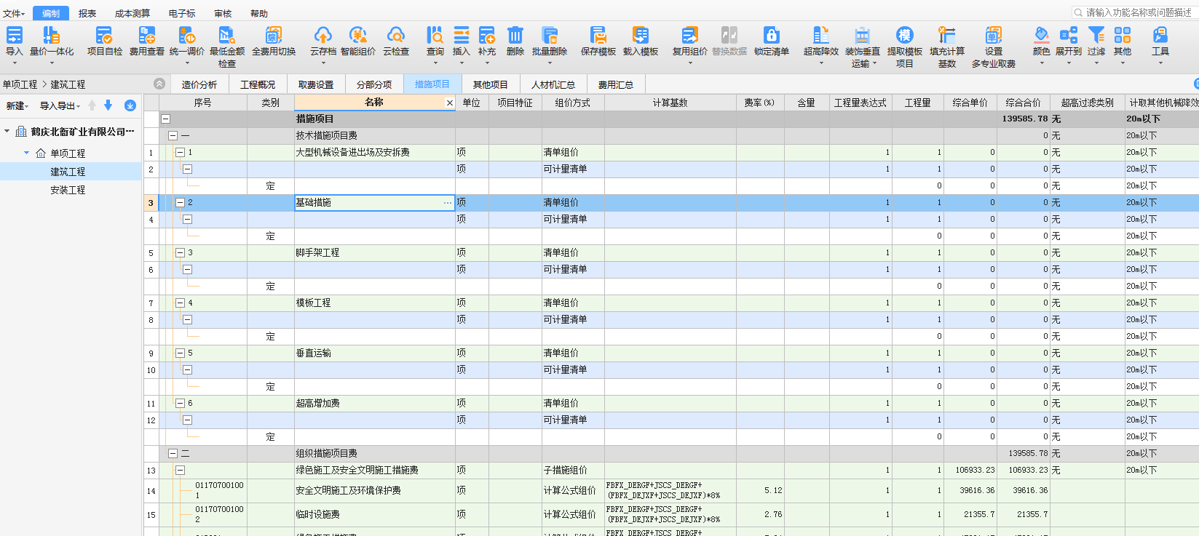Collapse the 措施项目 root row

[x=166, y=119]
